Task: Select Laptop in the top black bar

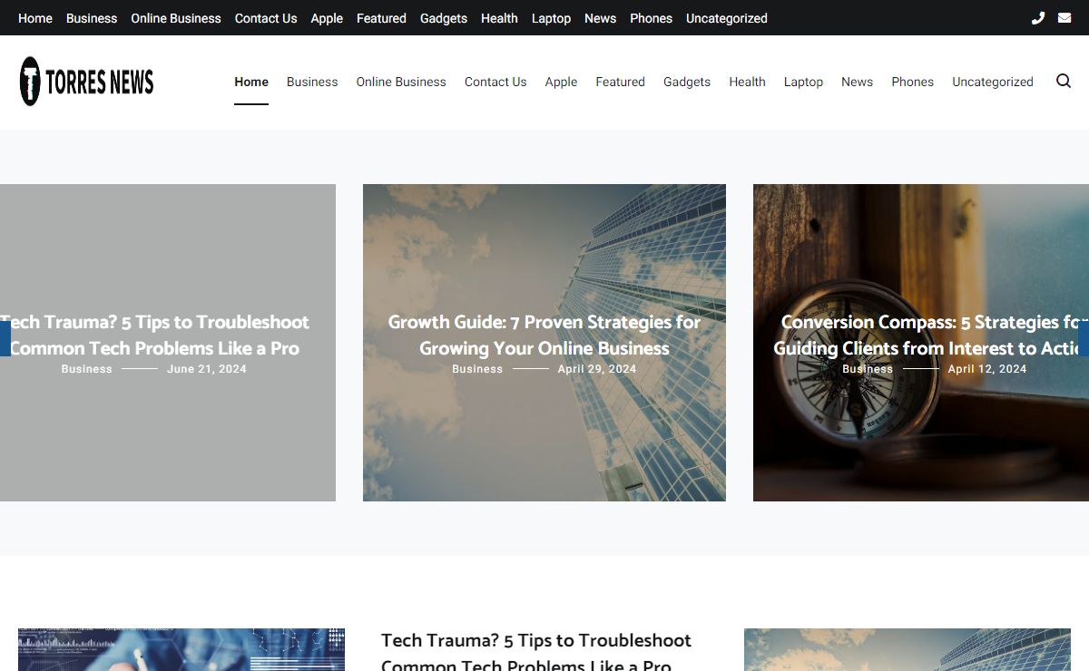Action: [552, 18]
